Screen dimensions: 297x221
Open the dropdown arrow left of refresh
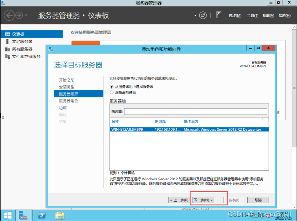click(195, 15)
